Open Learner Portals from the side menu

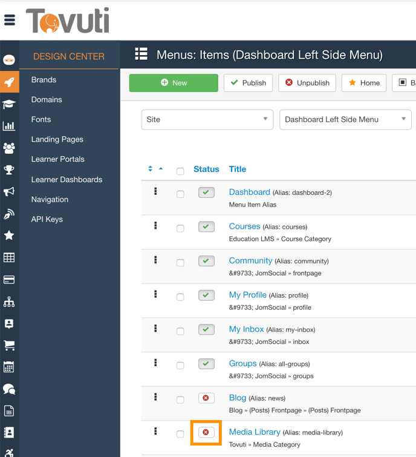click(x=57, y=159)
